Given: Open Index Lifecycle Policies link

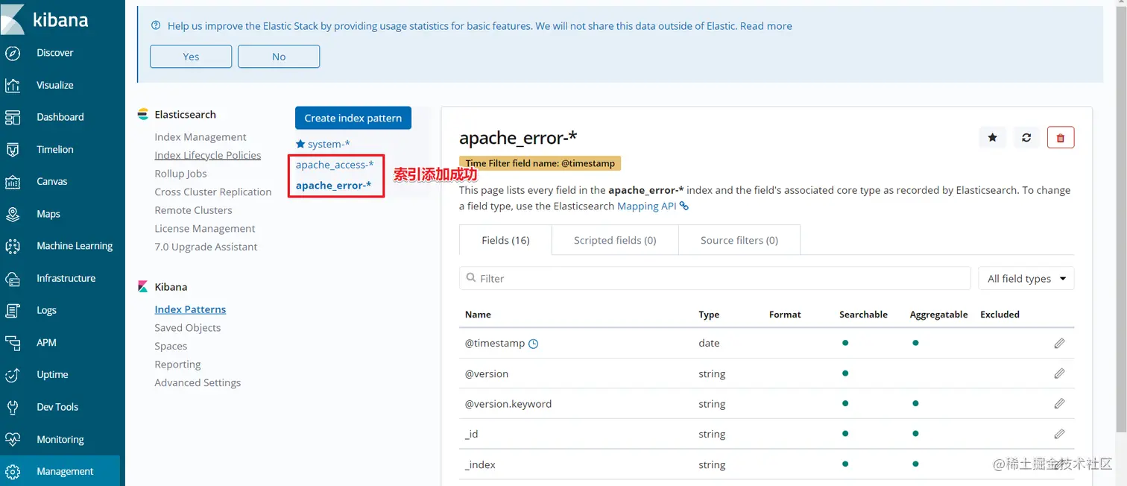Looking at the screenshot, I should 207,155.
